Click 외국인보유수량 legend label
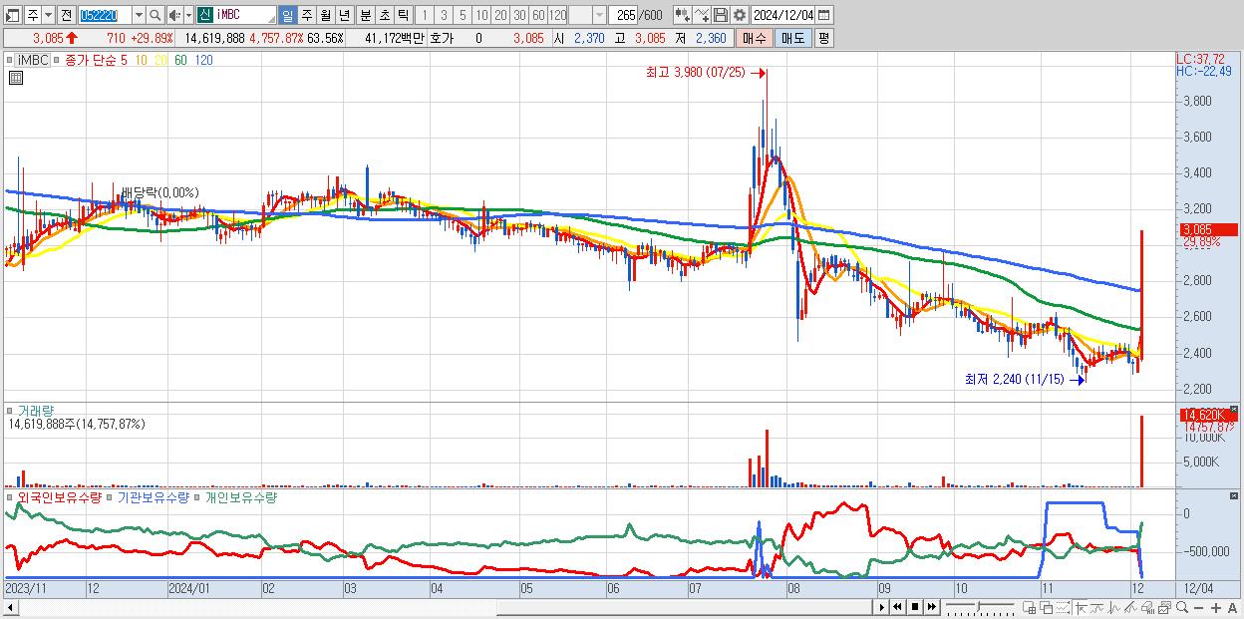1244x619 pixels. coord(62,496)
